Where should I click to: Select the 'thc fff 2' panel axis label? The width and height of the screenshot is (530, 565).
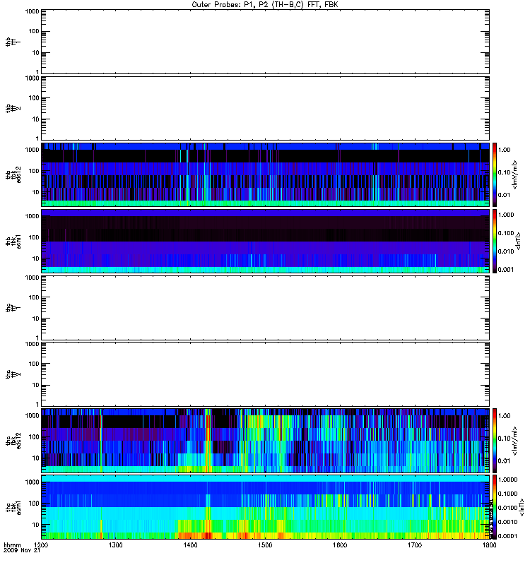[x=13, y=374]
